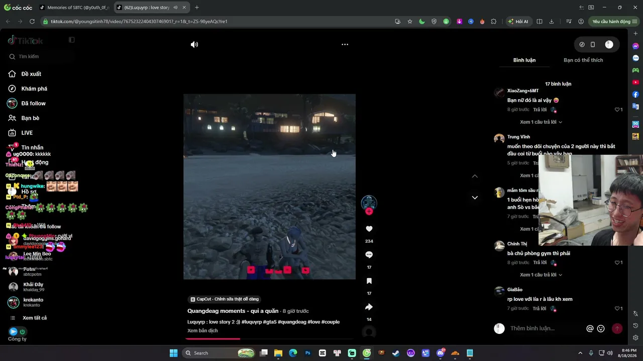643x361 pixels.
Task: Switch to the Bạn có thể thích tab
Action: tap(583, 60)
